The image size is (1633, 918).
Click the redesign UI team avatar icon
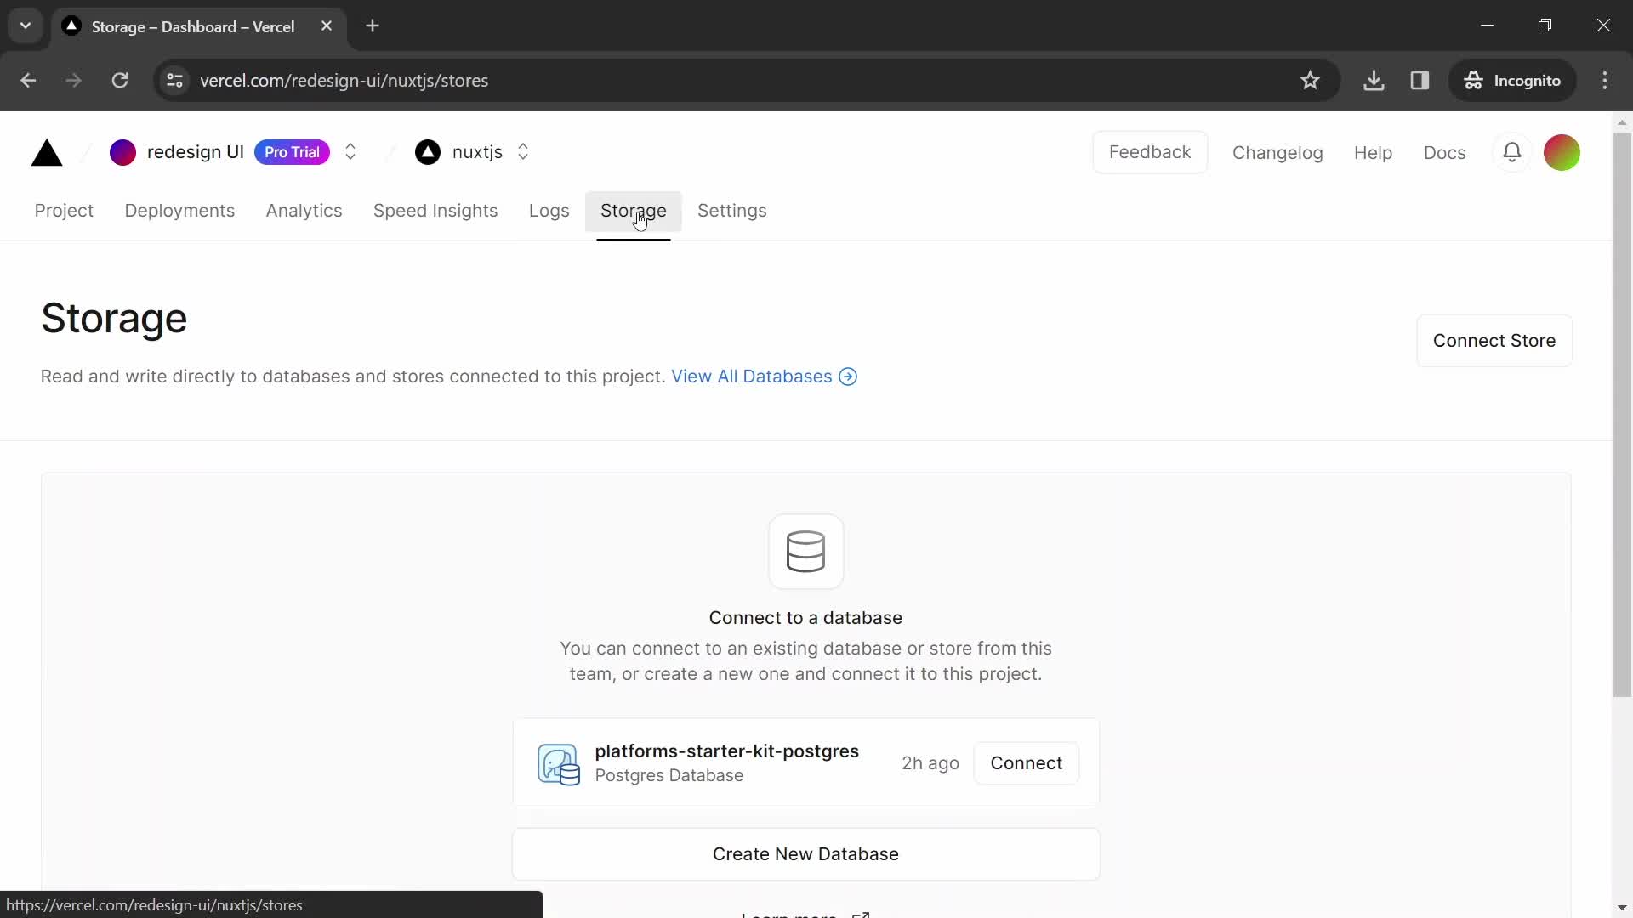(122, 151)
